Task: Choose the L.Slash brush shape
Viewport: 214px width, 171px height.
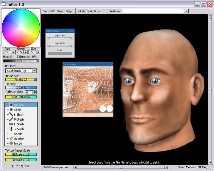Action: [x=19, y=115]
